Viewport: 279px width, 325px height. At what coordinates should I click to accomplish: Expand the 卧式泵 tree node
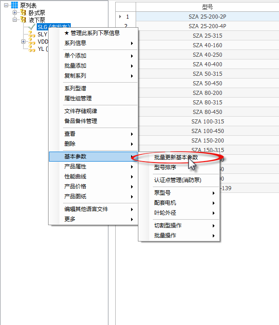pyautogui.click(x=15, y=12)
